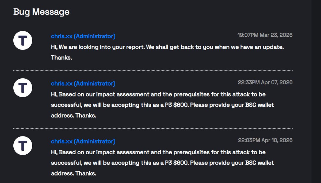Click "address. Thanks." in the Apr 07 message
321x183 pixels.
74,116
